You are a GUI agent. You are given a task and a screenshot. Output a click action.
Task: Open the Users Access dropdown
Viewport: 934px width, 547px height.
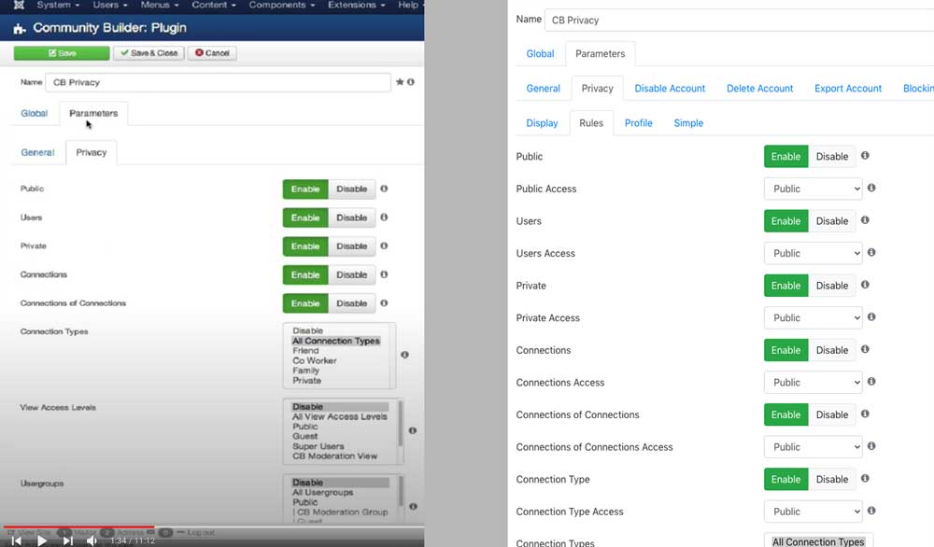[x=814, y=254]
